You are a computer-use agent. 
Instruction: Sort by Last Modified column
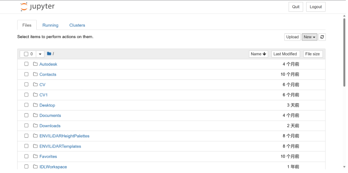click(x=285, y=54)
